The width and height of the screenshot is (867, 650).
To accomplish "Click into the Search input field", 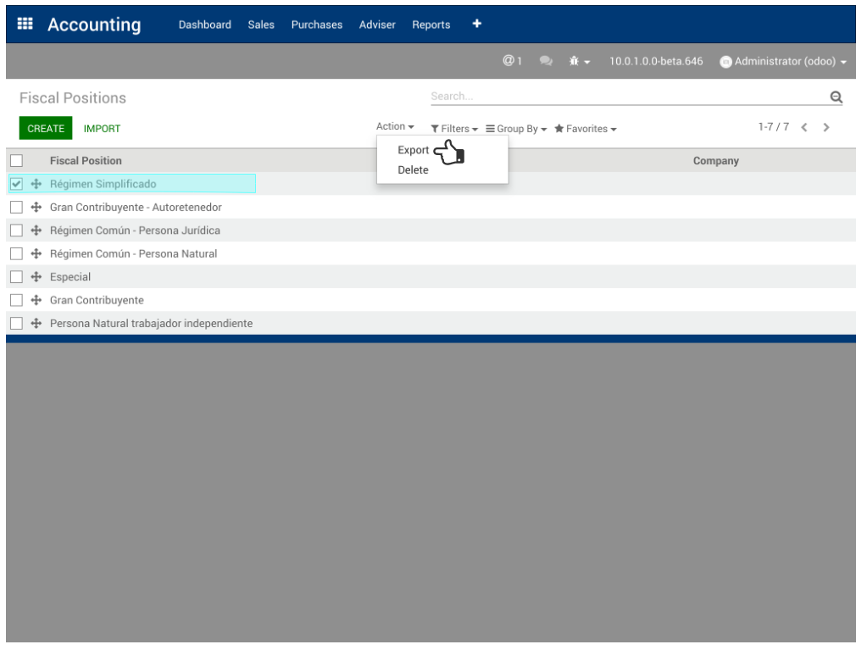I will click(x=627, y=97).
